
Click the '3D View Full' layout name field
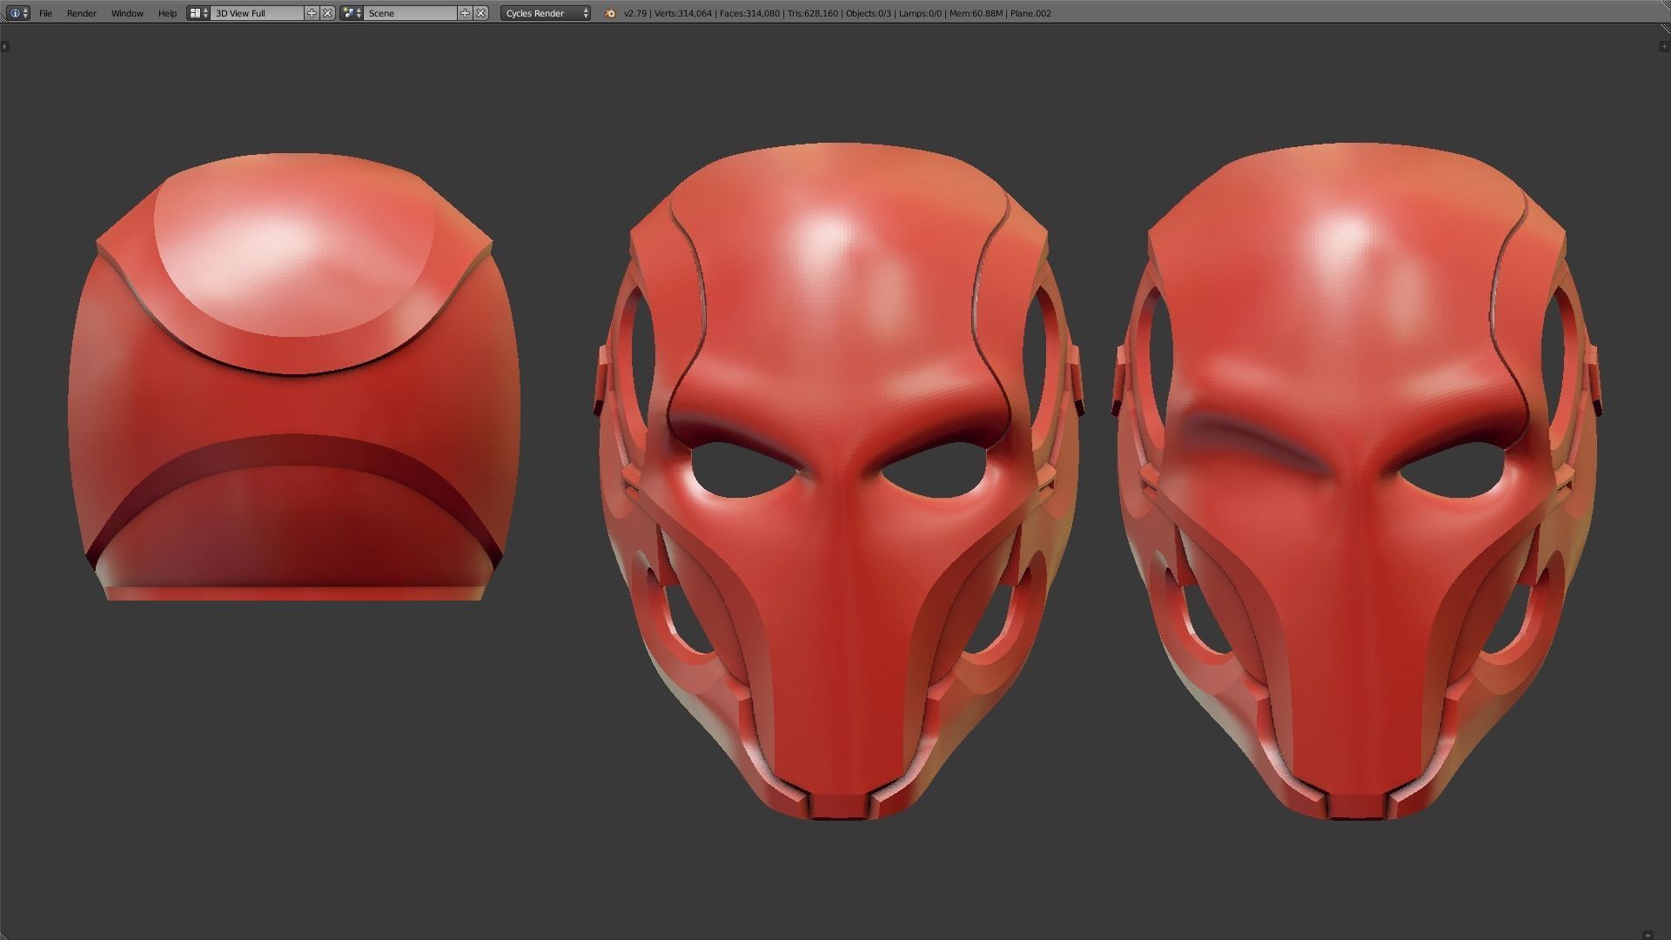(x=258, y=13)
